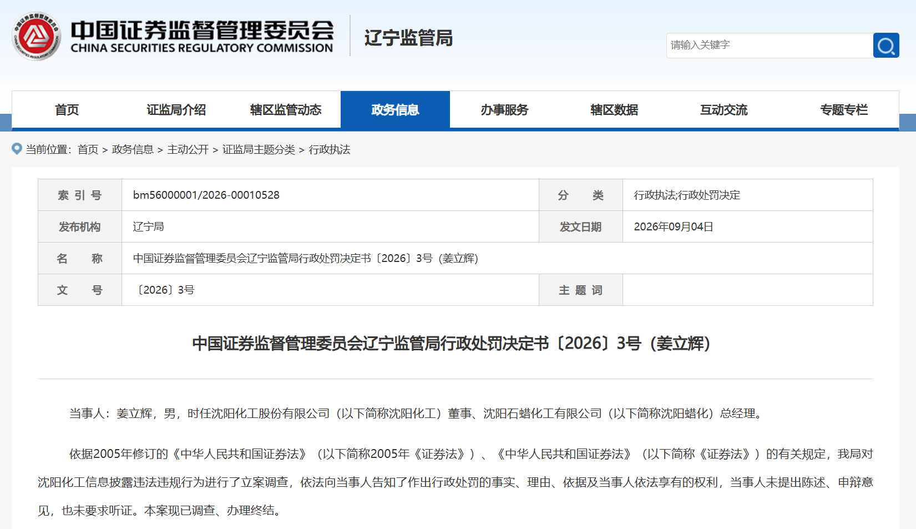Click the 主动公开 breadcrumb link
The width and height of the screenshot is (916, 529).
[188, 149]
